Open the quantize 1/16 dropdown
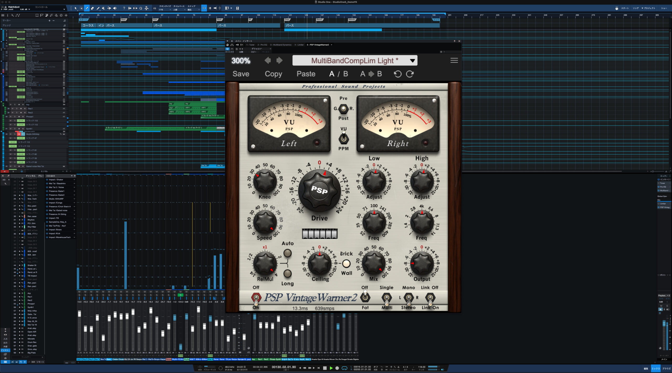672x373 pixels. (x=165, y=10)
